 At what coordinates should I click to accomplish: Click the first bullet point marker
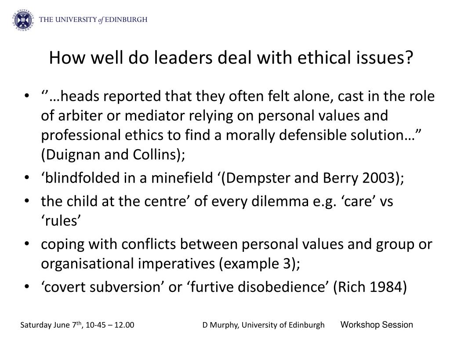point(27,95)
